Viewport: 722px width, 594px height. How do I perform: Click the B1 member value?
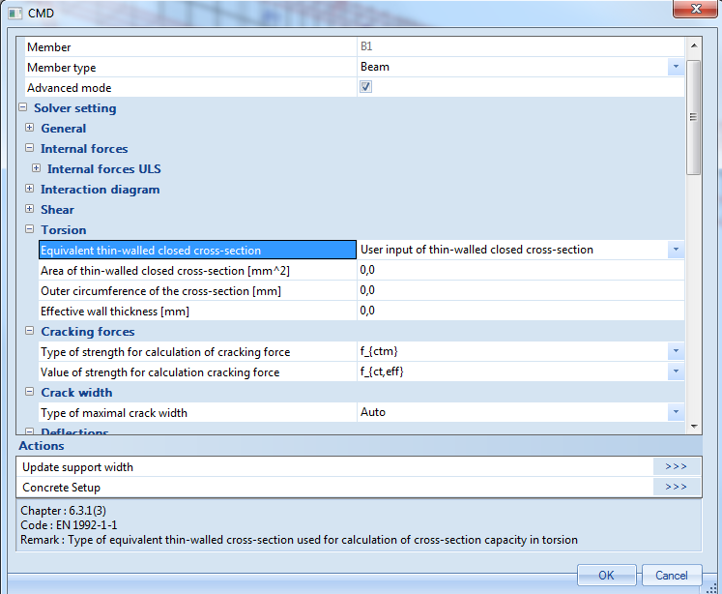coord(366,46)
